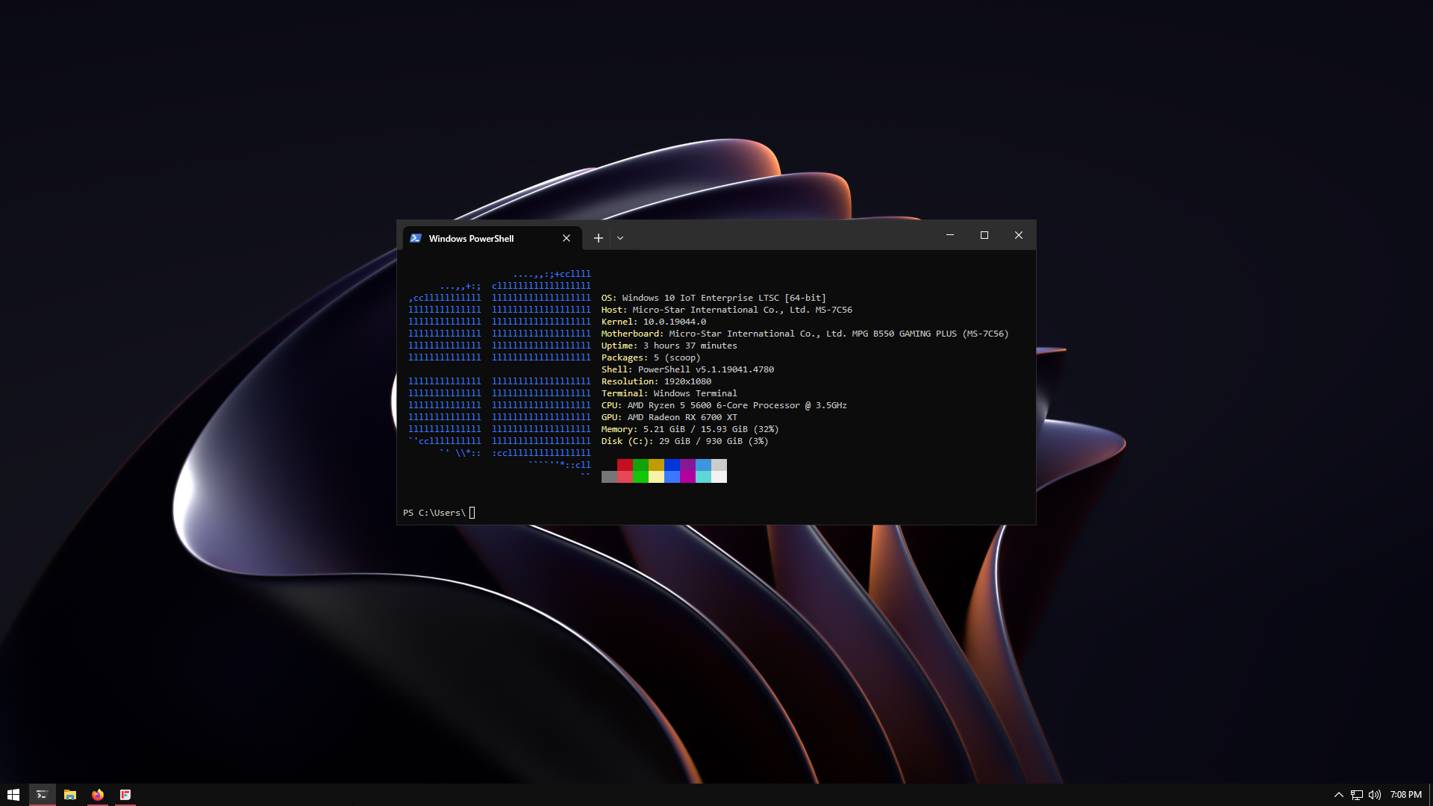Screen dimensions: 1433x806
Task: Close the Windows PowerShell tab
Action: coord(566,238)
